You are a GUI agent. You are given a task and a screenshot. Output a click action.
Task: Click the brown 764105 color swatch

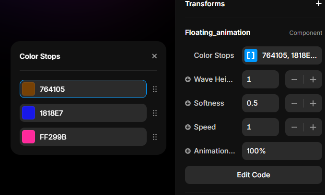point(29,89)
